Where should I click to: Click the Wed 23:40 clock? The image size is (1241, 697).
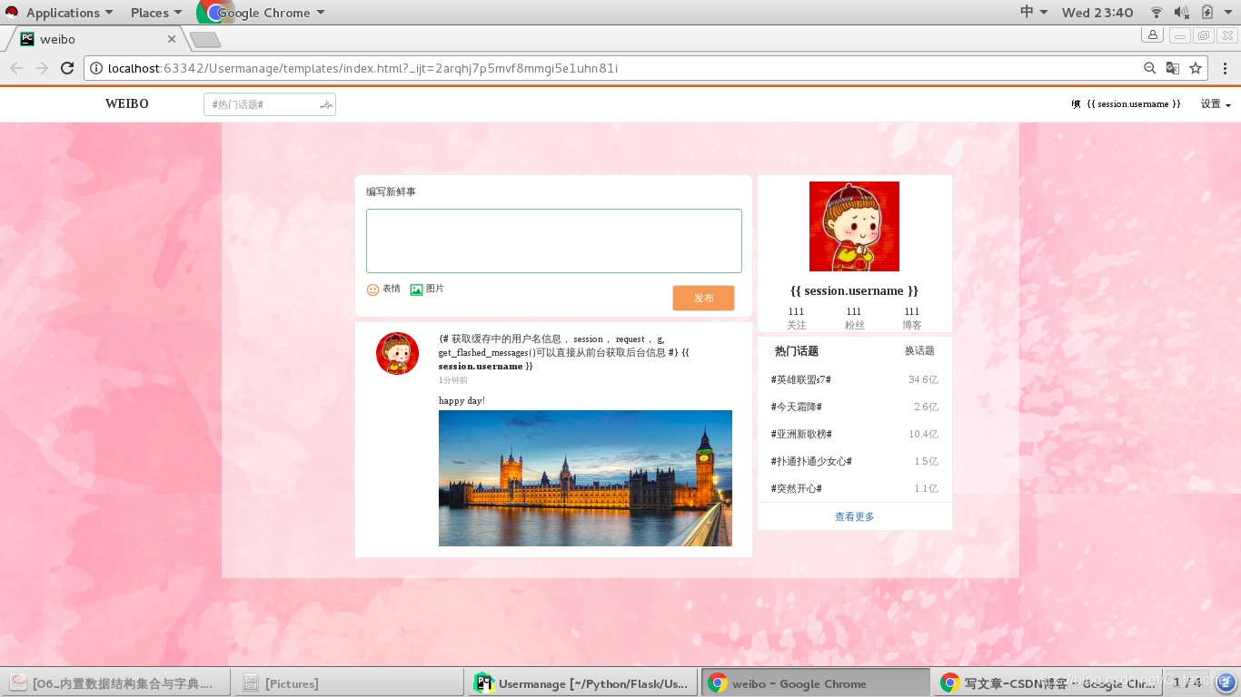click(x=1097, y=12)
